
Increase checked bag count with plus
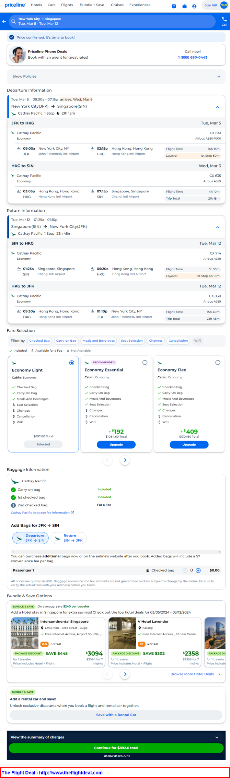pos(198,570)
